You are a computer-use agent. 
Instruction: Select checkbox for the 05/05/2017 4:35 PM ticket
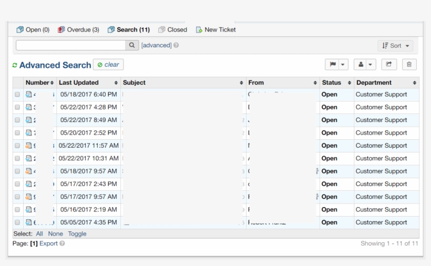[17, 223]
